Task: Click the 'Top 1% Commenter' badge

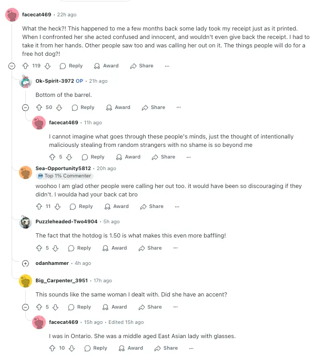Action: (x=65, y=176)
